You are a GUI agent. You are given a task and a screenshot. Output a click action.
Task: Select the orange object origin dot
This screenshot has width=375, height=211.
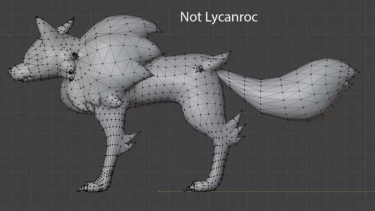coord(160,191)
